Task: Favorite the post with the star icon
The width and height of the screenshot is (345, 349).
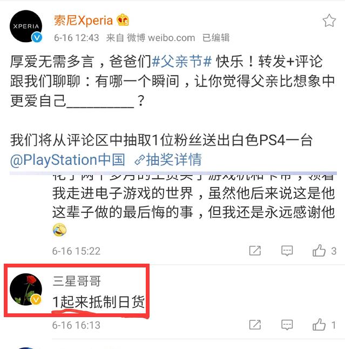Action: 329,21
